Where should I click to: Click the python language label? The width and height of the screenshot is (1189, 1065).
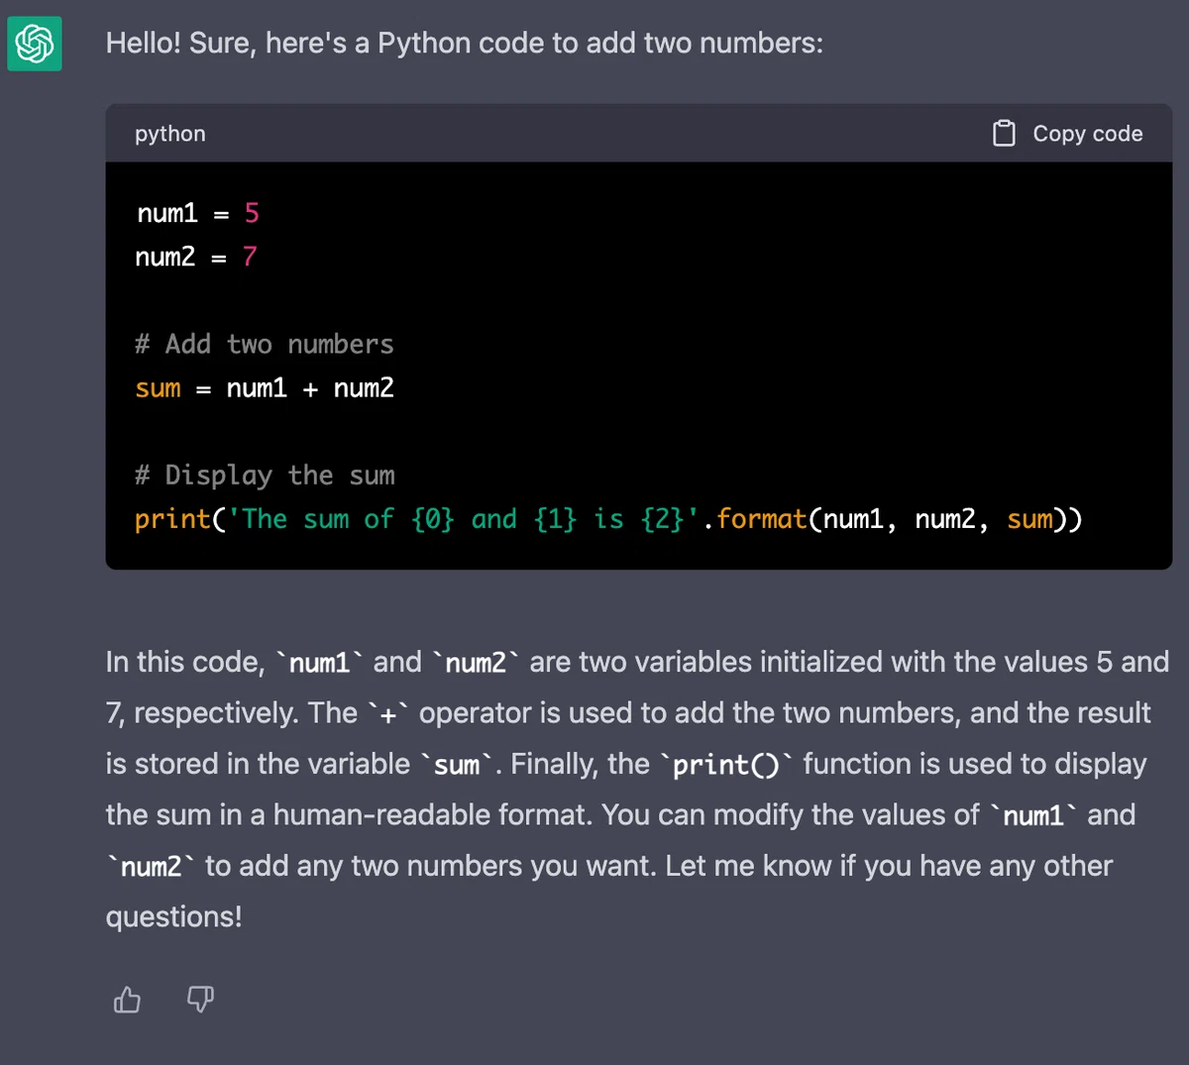[170, 134]
